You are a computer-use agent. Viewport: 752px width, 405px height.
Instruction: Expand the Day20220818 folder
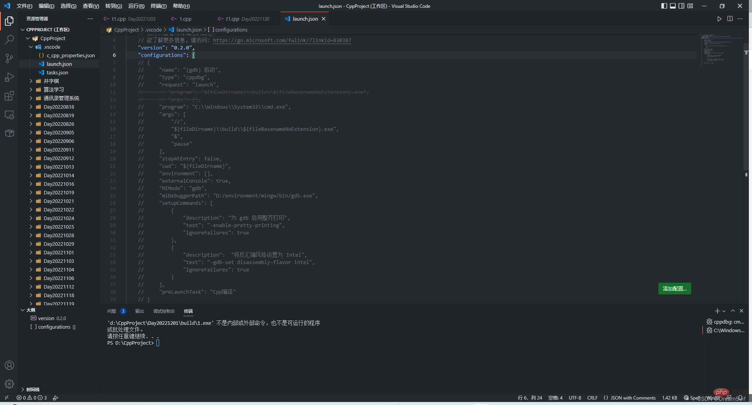pyautogui.click(x=59, y=107)
